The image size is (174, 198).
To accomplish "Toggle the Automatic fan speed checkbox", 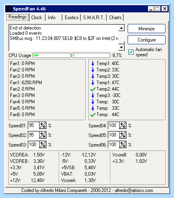I will tap(131, 52).
